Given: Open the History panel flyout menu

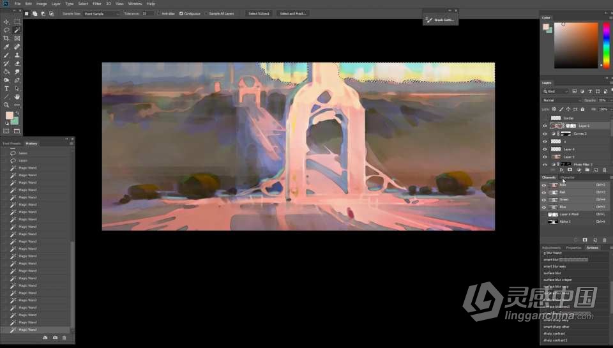Looking at the screenshot, I should (71, 144).
